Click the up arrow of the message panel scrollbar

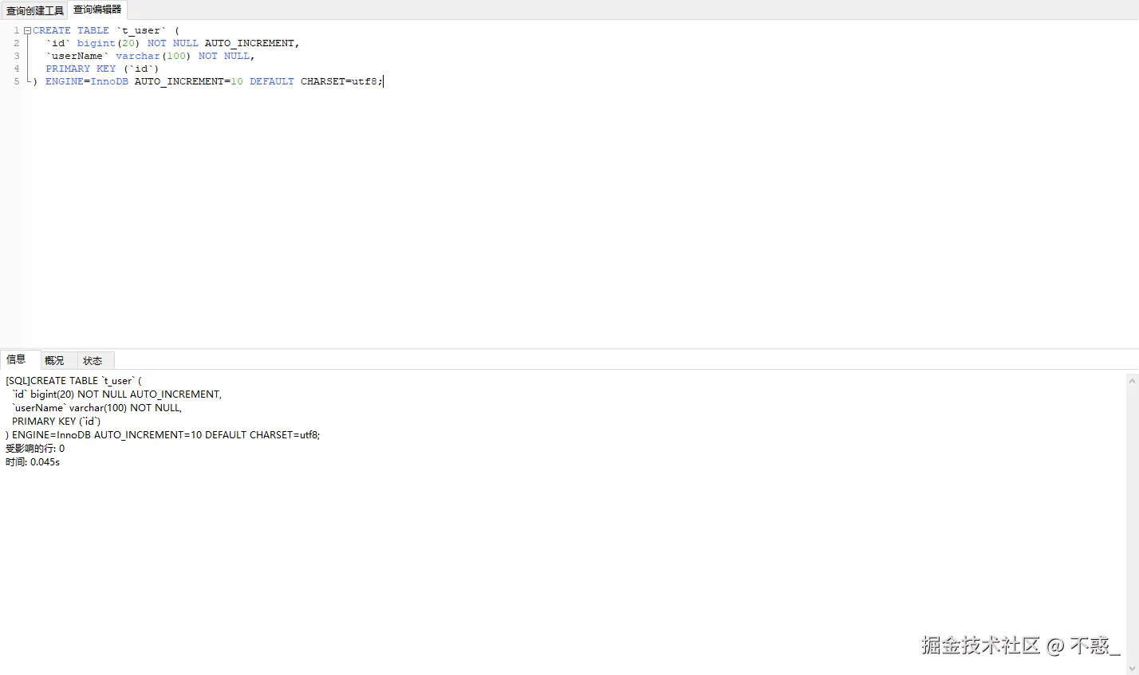coord(1132,381)
